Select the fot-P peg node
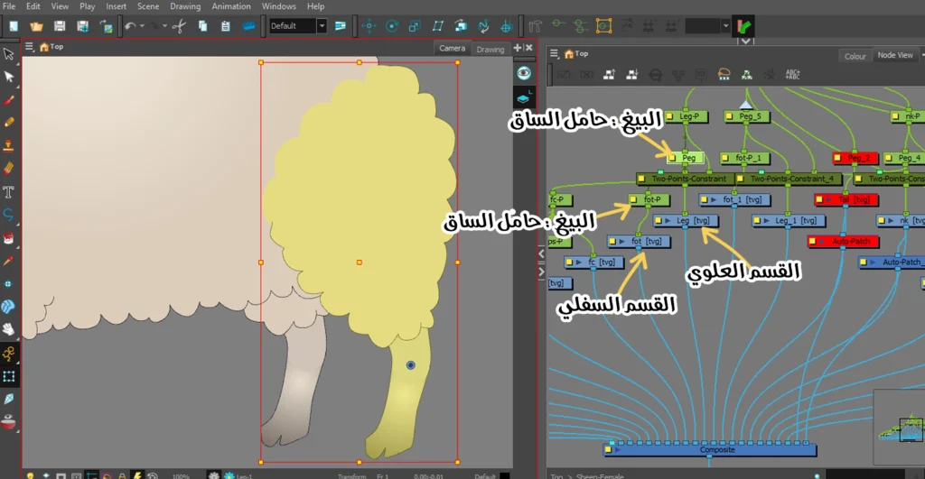 649,199
